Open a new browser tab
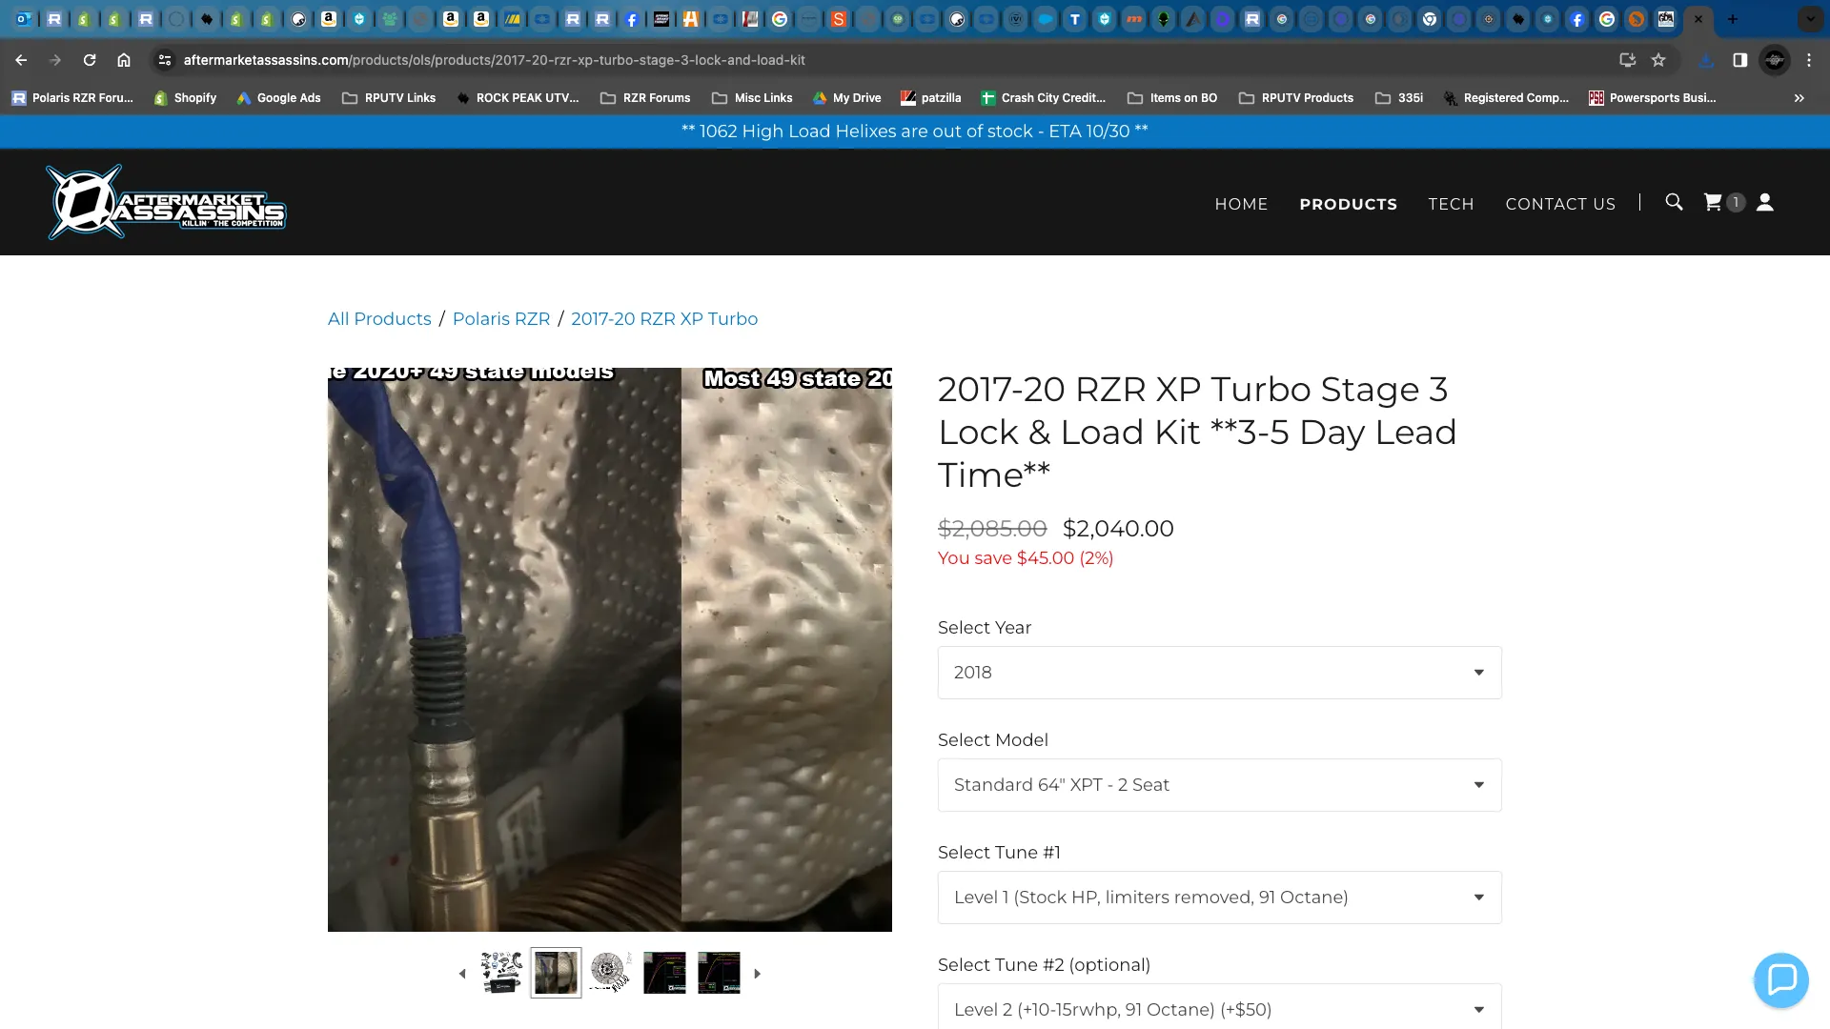1830x1029 pixels. tap(1733, 19)
